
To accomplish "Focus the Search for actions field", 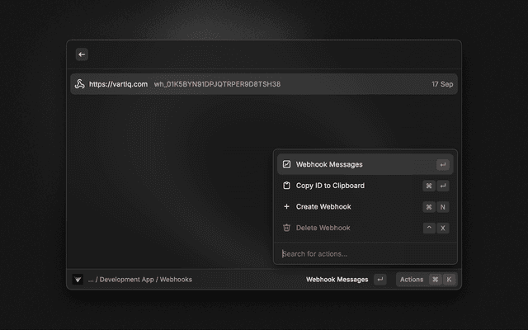I will (x=363, y=253).
